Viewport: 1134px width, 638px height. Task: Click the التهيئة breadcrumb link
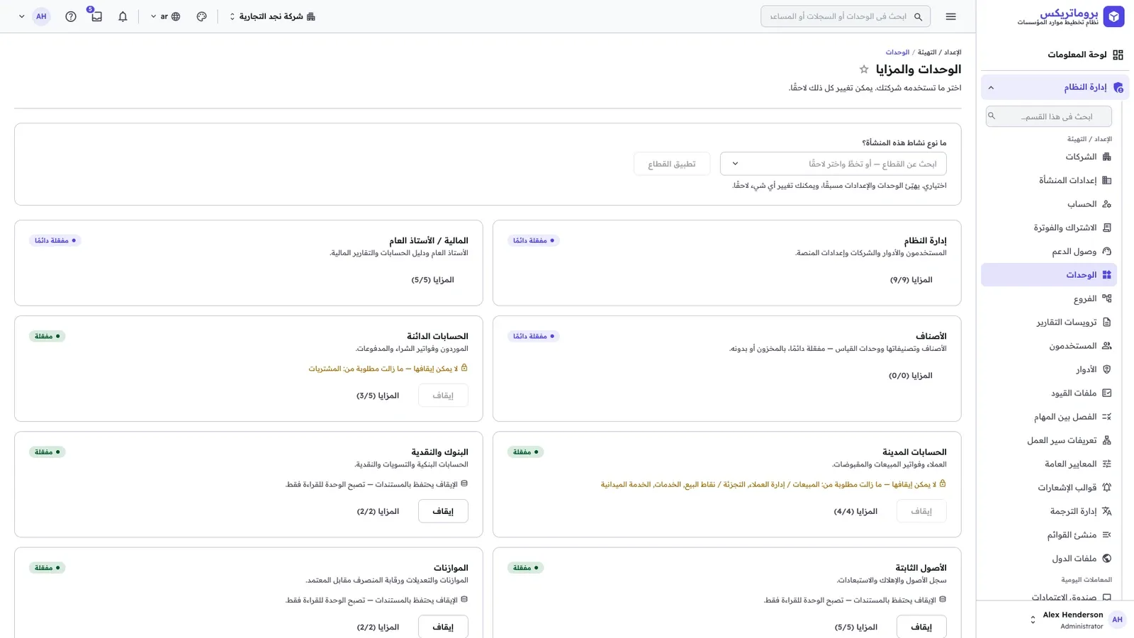pos(927,52)
